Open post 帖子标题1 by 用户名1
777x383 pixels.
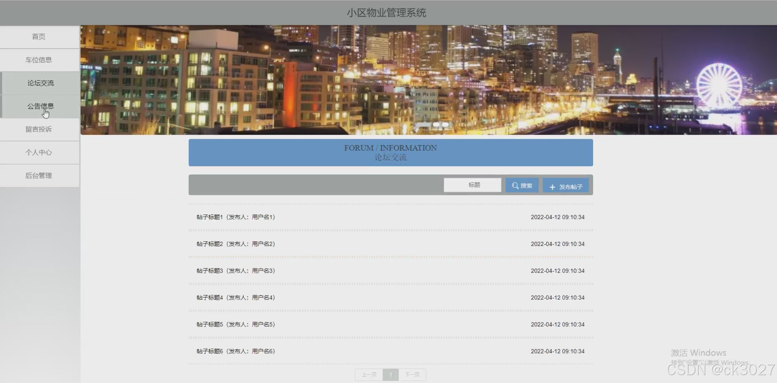[236, 217]
